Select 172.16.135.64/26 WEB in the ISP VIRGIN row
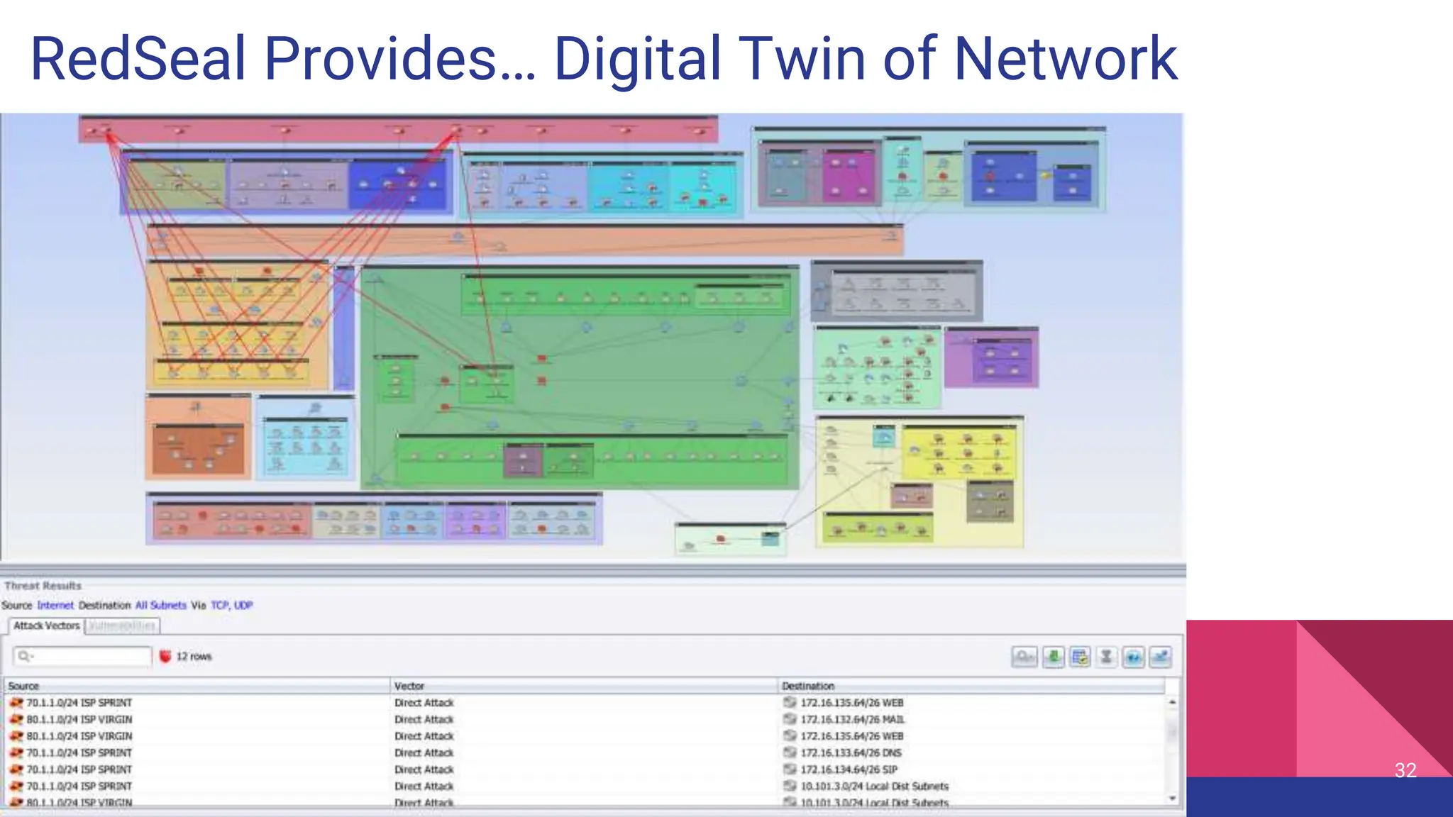 (852, 736)
